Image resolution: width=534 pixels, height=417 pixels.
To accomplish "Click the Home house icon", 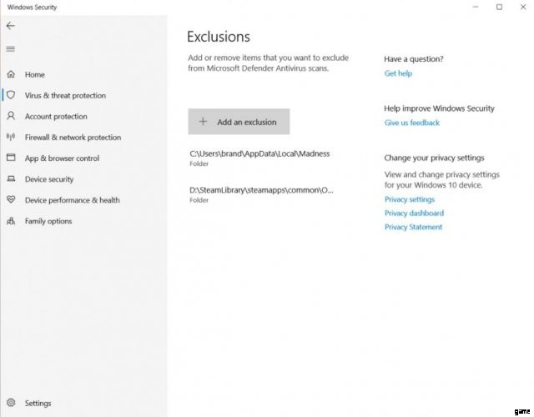I will pyautogui.click(x=11, y=75).
